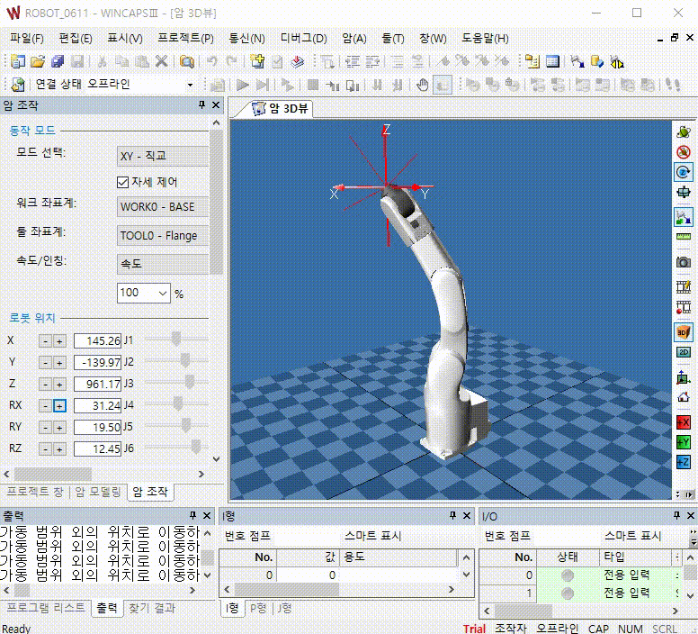This screenshot has width=698, height=634.
Task: Click the 암 조작 panel vertical scrollbar
Action: coord(217,201)
